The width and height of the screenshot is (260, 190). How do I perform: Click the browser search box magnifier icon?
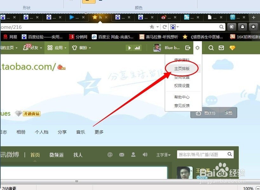221,27
